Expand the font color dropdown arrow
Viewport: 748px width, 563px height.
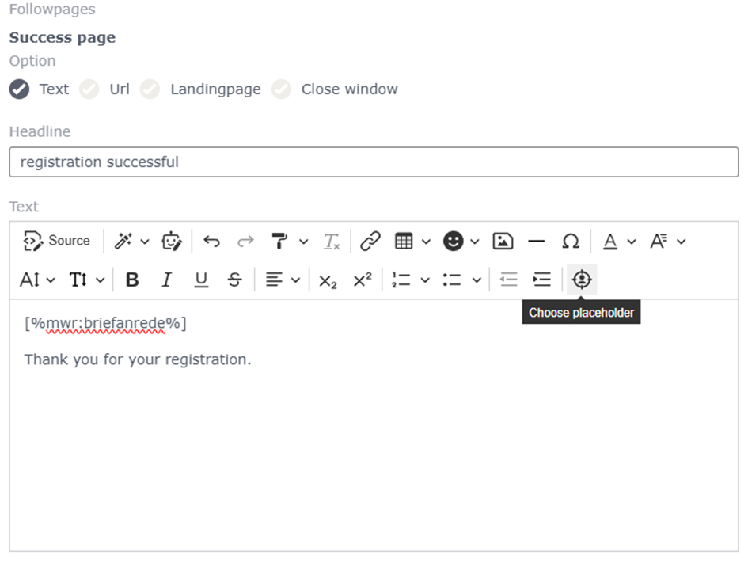pyautogui.click(x=632, y=242)
